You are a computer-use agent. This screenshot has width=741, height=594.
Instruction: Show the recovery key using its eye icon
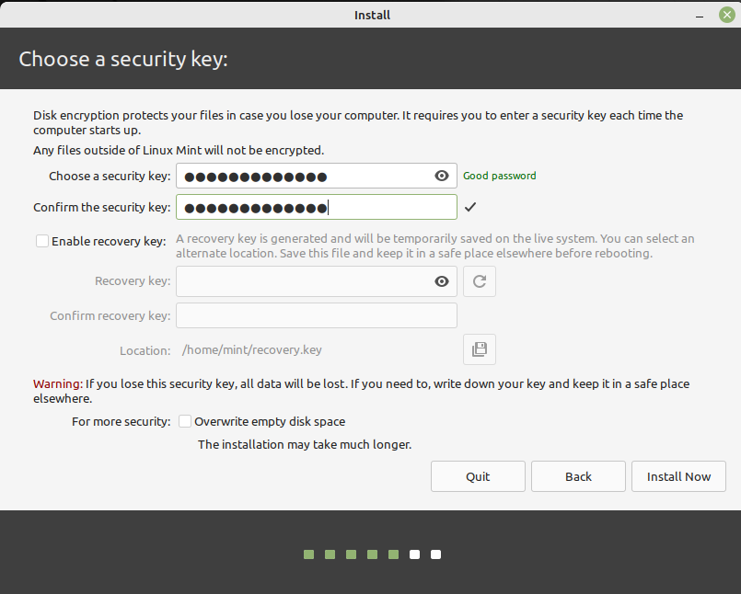(x=441, y=280)
